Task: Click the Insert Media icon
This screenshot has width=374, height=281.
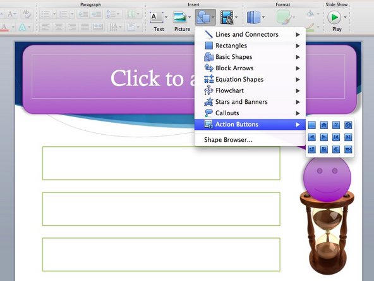Action: [227, 17]
